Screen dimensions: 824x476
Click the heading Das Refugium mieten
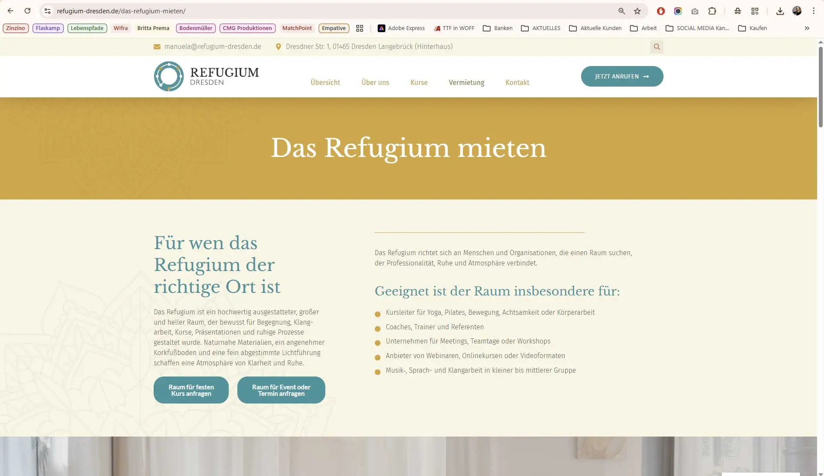(409, 148)
